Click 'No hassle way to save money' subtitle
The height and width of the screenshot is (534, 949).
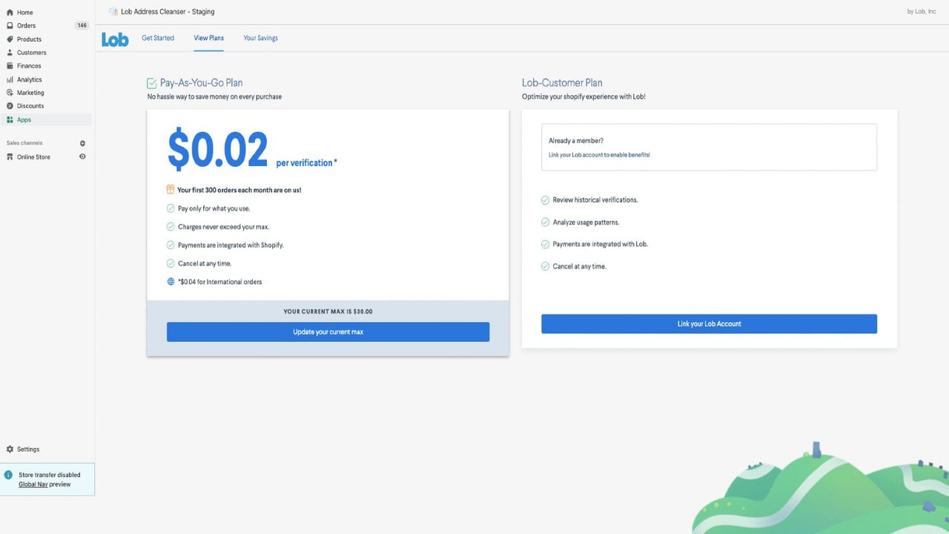click(x=214, y=96)
